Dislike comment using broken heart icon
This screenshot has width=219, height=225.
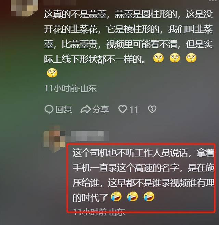152,109
